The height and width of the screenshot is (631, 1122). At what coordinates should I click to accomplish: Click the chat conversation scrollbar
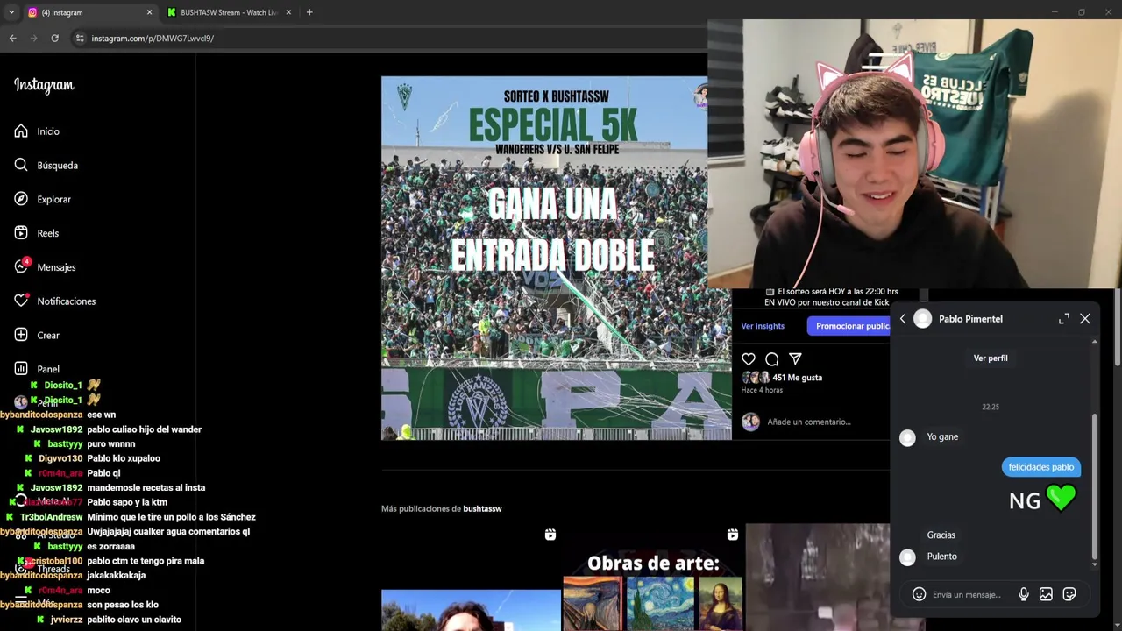(x=1094, y=486)
